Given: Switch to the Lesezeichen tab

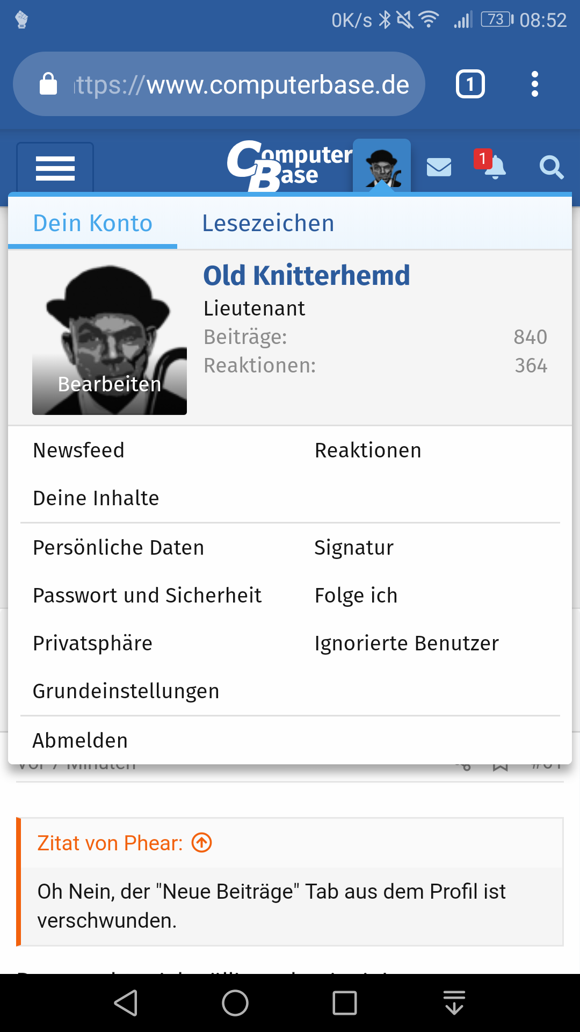Looking at the screenshot, I should pos(268,223).
